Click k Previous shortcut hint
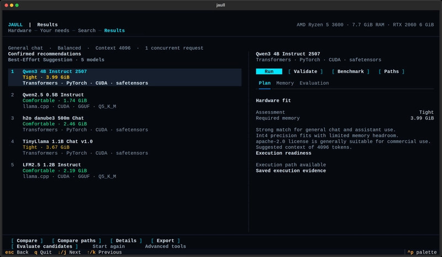 (x=104, y=252)
